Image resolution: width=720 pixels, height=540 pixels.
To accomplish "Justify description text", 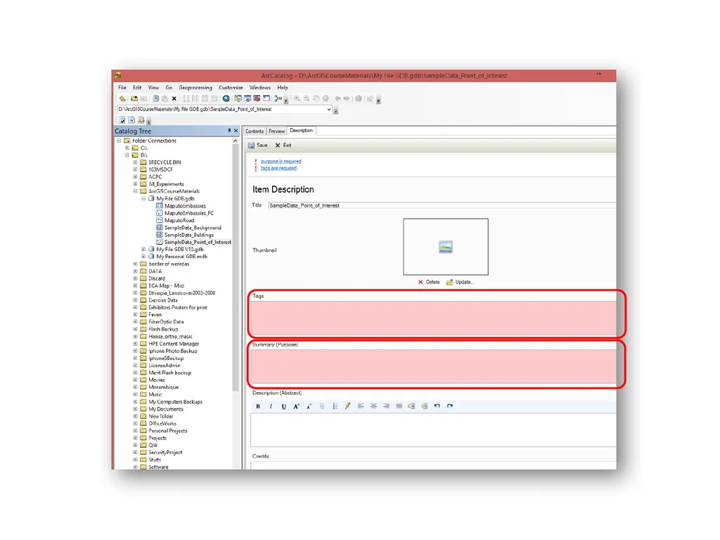I will 399,406.
